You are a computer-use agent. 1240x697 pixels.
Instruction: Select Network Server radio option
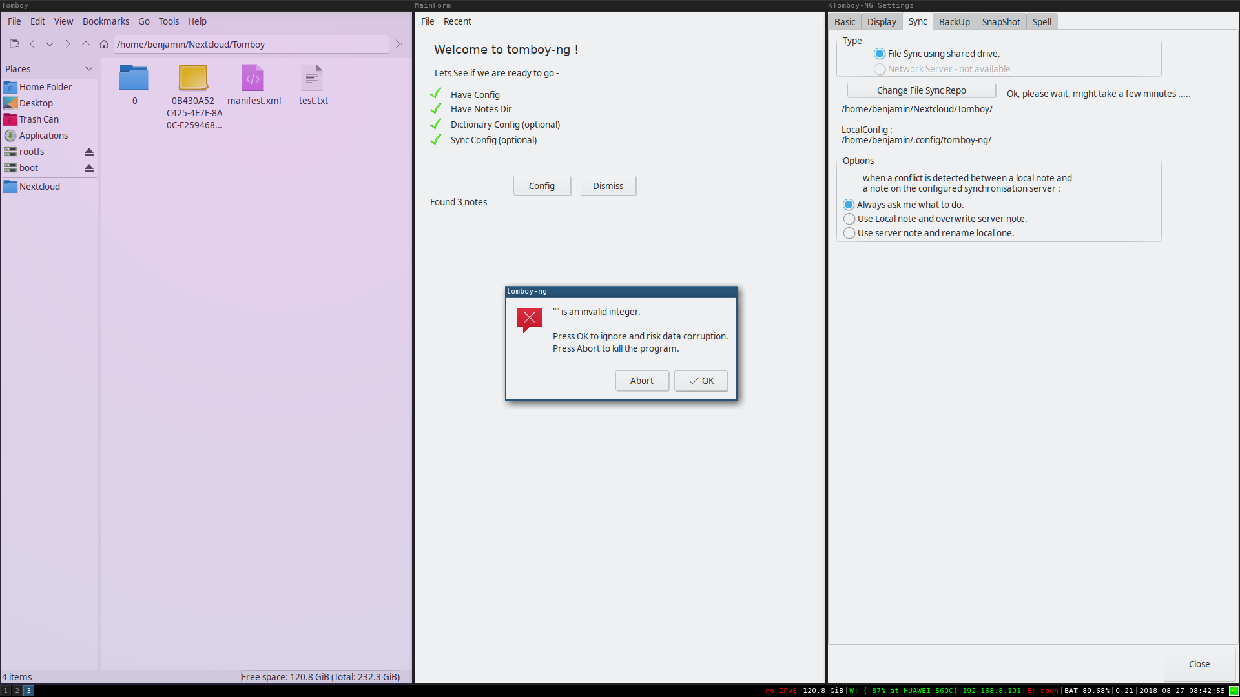[880, 69]
